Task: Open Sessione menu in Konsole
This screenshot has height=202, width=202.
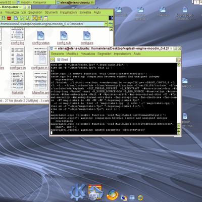Action: pos(57,54)
